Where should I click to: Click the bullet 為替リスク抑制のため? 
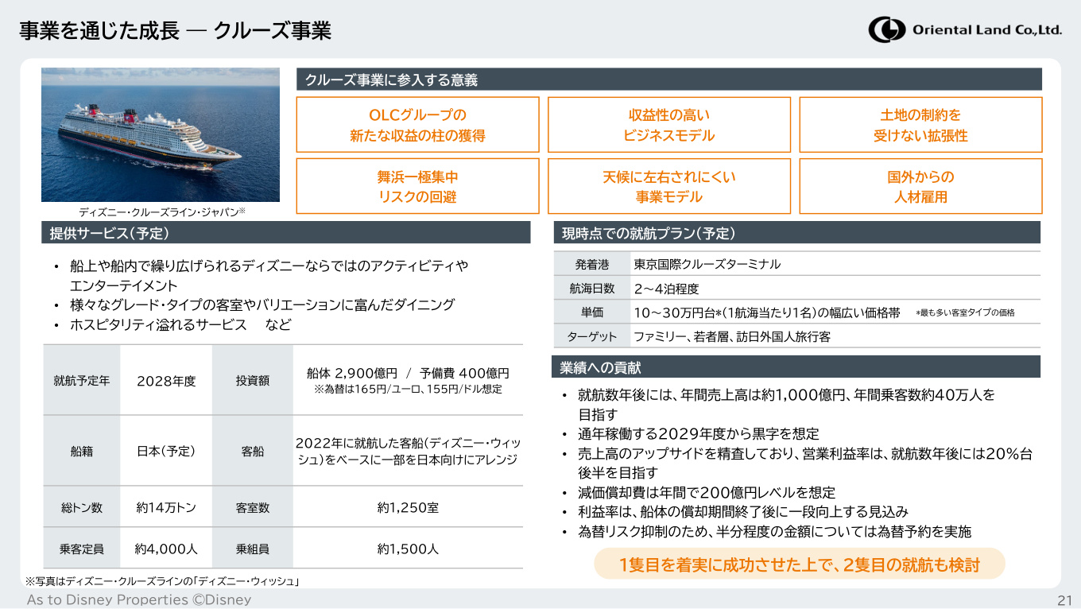(x=767, y=532)
